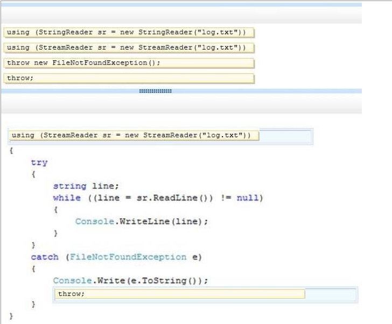Click the dotted splitter handle between panes

click(x=155, y=91)
